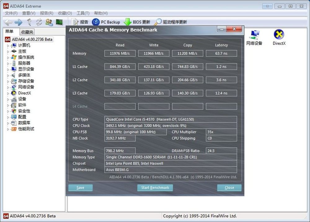Click the Memory Read 11976 MB/s cell

tap(120, 53)
